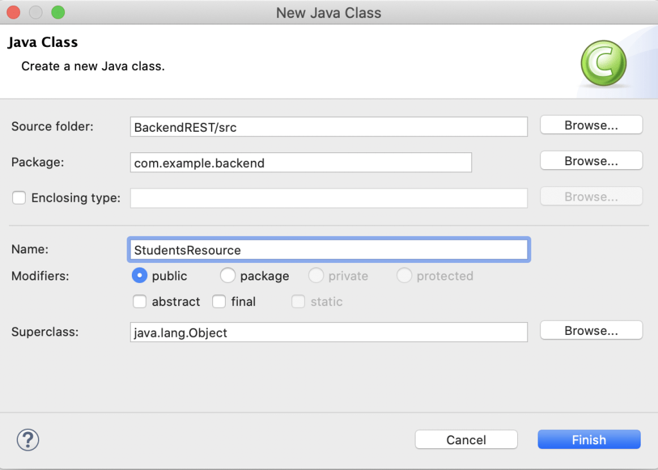658x470 pixels.
Task: Click the green maximize window button
Action: (58, 12)
